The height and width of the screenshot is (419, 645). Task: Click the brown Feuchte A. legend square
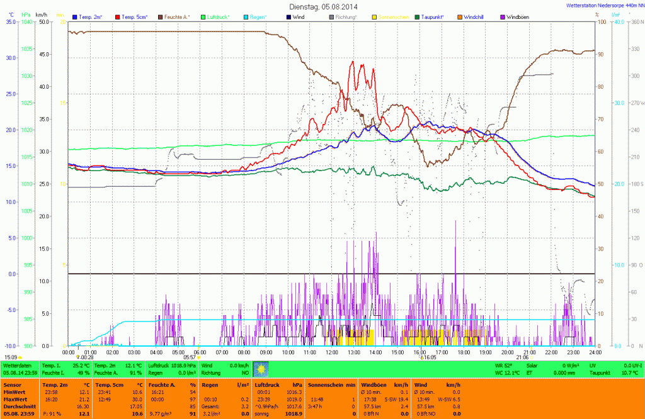pos(160,16)
